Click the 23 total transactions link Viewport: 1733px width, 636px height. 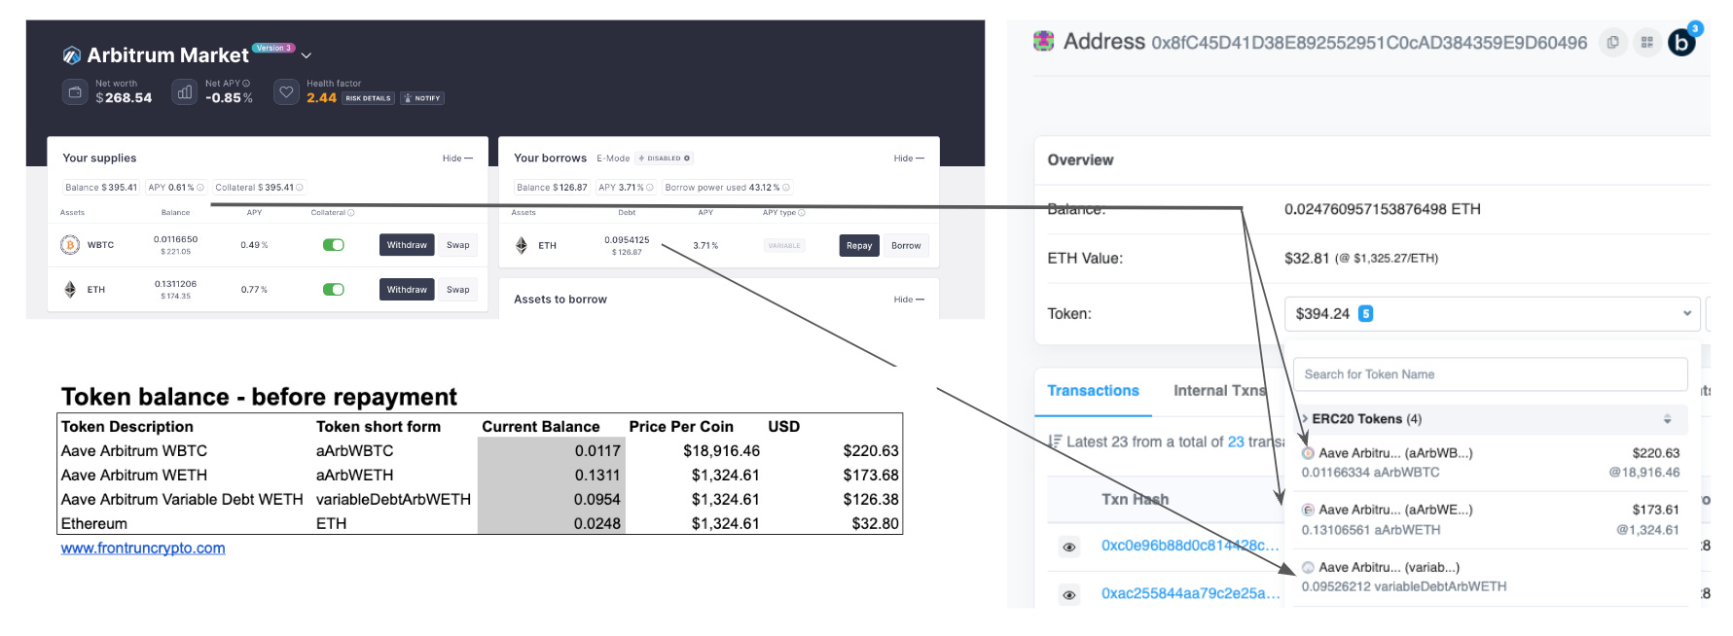click(1236, 442)
